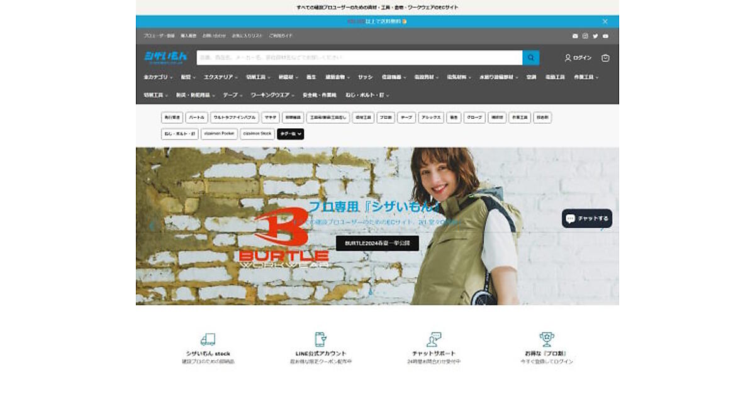Close the blue free-shipping announcement bar
This screenshot has width=755, height=396.
605,21
